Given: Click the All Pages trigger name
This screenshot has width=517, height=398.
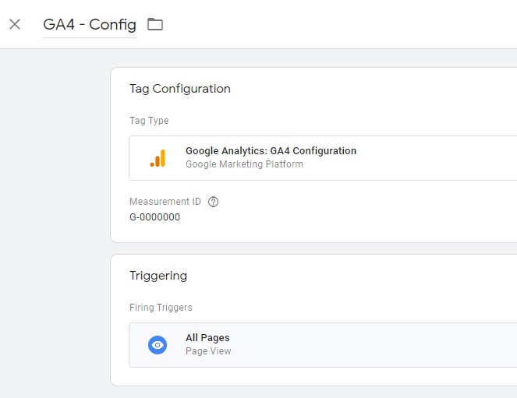Looking at the screenshot, I should point(207,338).
